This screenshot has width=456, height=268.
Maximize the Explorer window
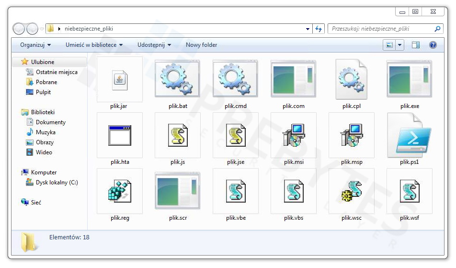pos(415,11)
